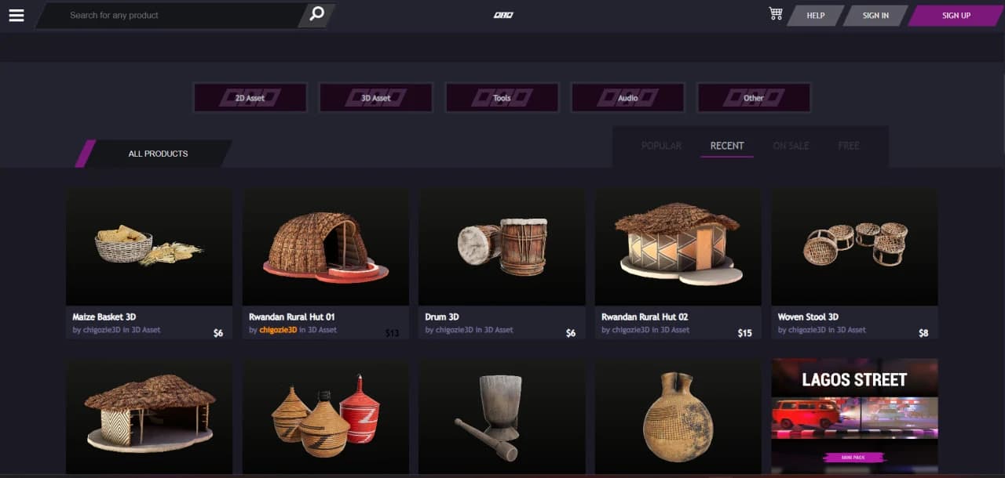Switch to the ON SALE tab

[791, 146]
